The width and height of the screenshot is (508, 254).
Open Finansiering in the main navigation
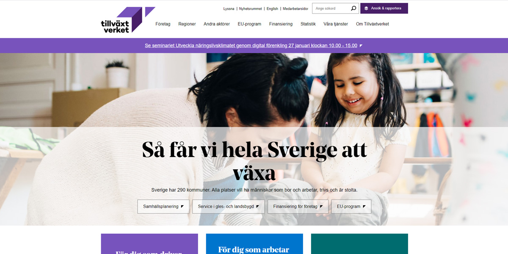pyautogui.click(x=281, y=24)
